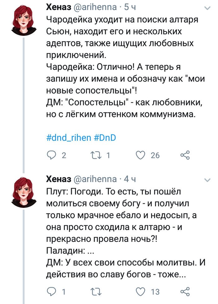Screen dimensions: 218x304
Task: Reply to the first tweet about Чародейка
Action: tap(51, 155)
